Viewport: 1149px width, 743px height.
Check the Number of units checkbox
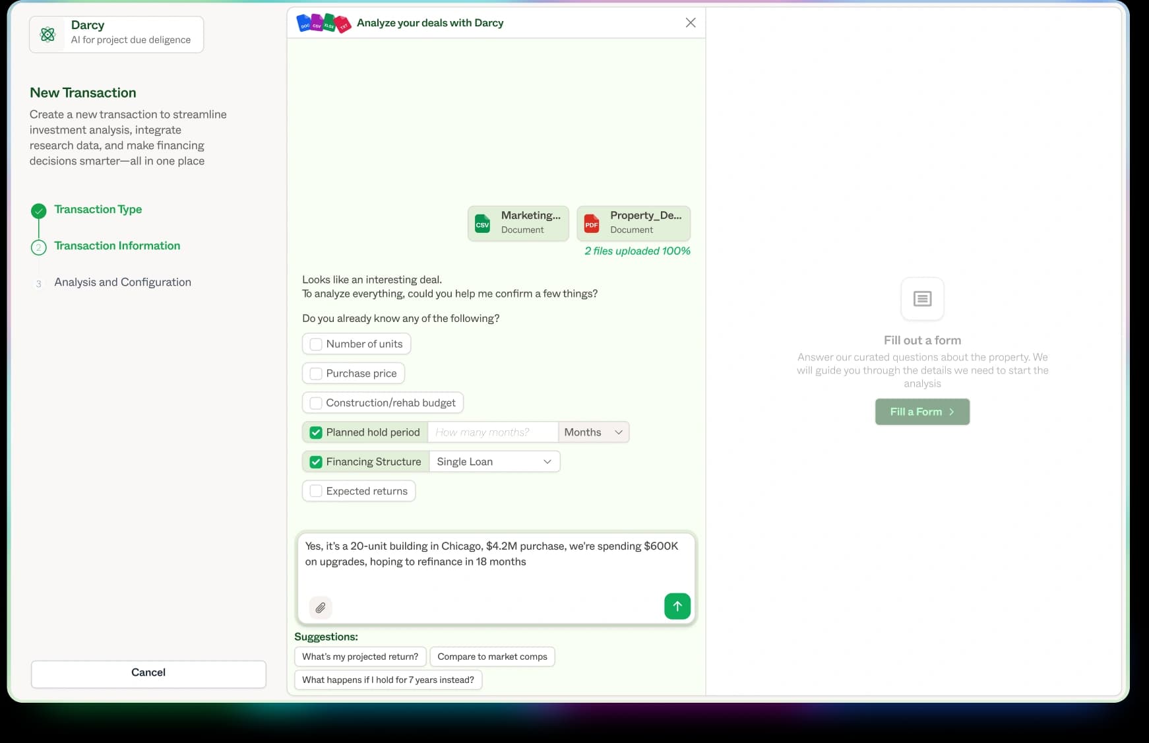click(316, 344)
